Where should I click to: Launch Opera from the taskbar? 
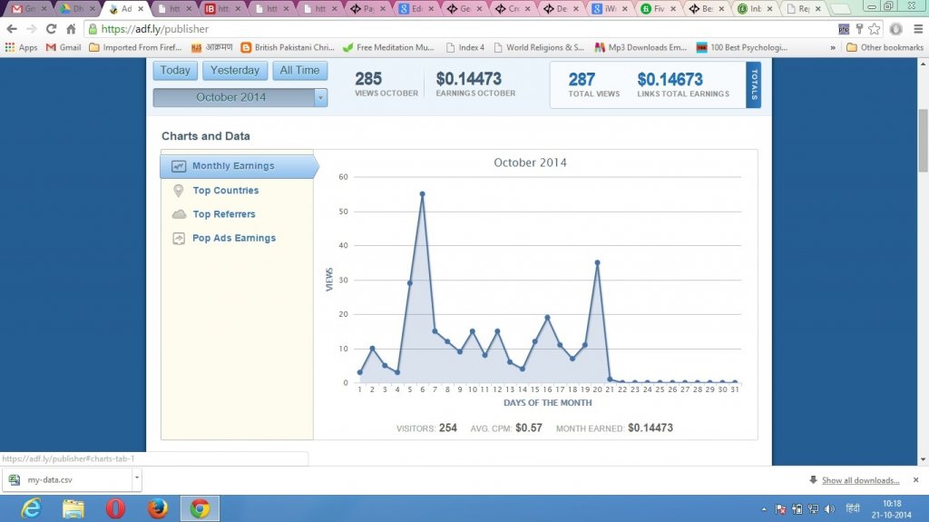(115, 508)
